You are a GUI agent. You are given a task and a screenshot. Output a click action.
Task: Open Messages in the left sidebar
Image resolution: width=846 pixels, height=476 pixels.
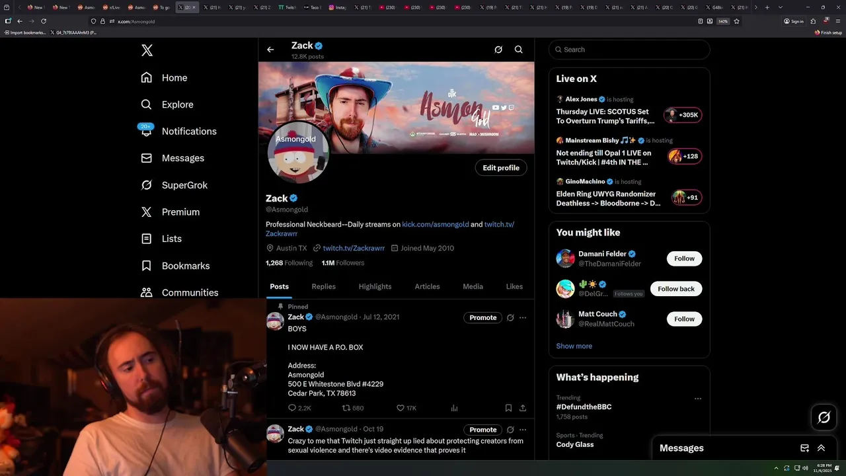pyautogui.click(x=173, y=158)
